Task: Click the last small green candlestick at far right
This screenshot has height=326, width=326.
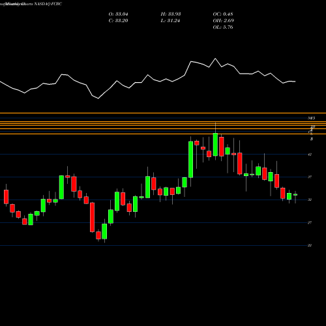Action: click(x=295, y=195)
